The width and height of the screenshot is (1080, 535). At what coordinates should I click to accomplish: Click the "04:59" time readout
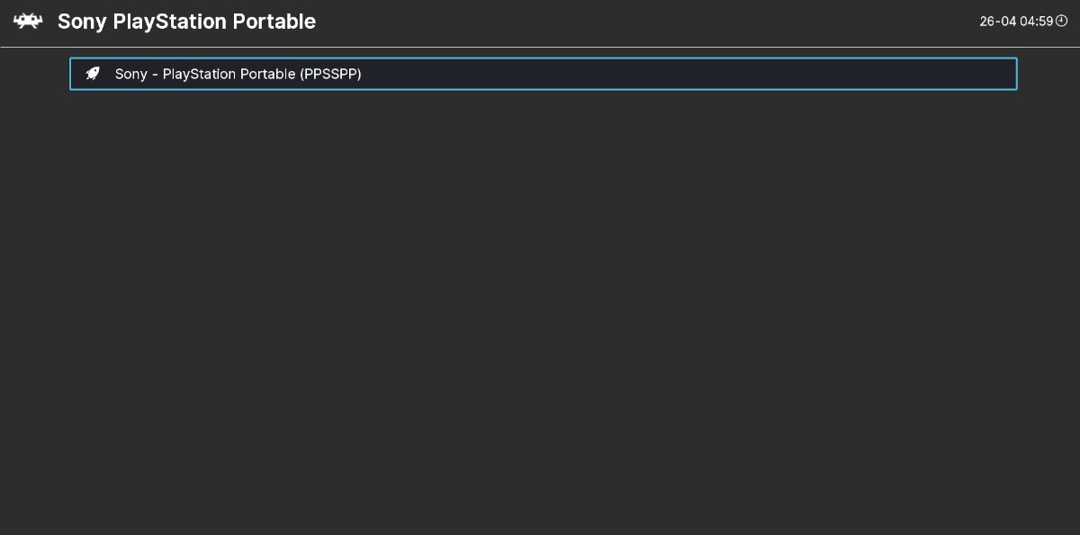(x=1037, y=22)
